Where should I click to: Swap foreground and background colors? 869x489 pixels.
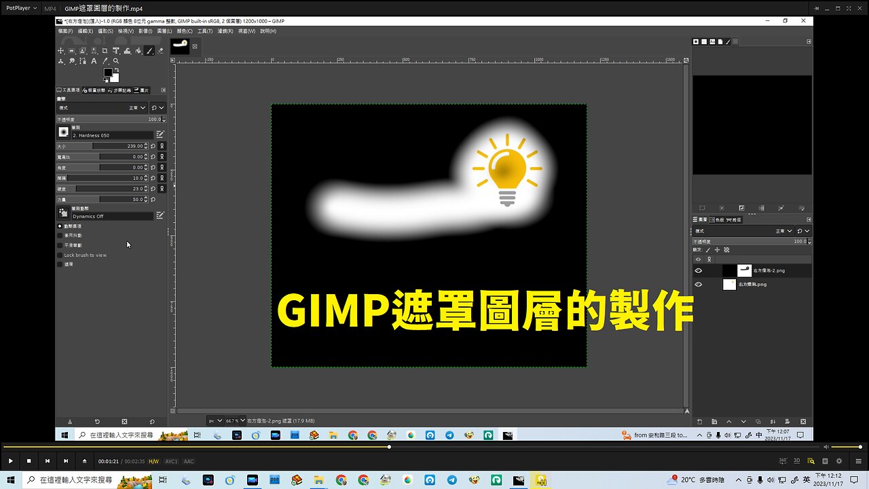[x=117, y=70]
